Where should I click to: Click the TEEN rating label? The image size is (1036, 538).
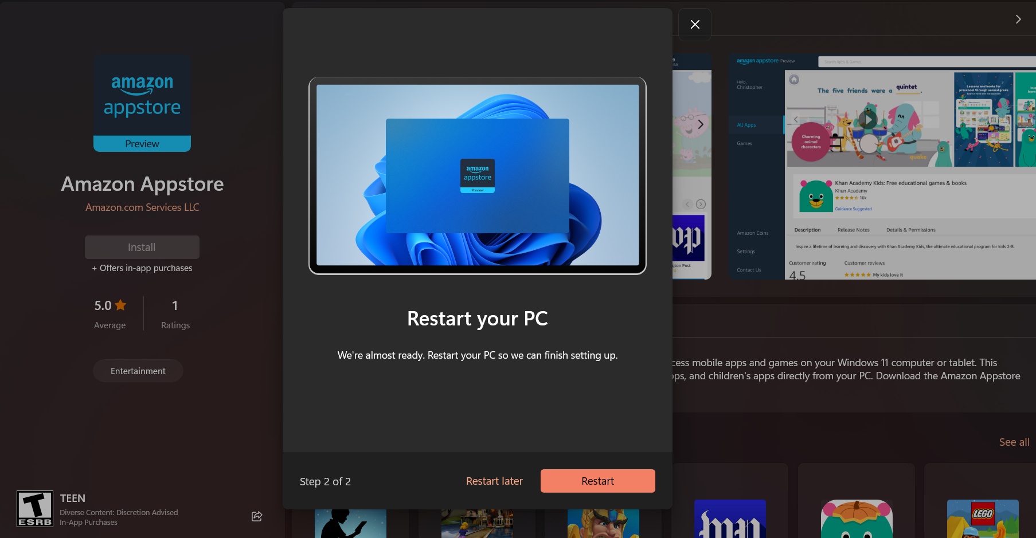point(73,498)
